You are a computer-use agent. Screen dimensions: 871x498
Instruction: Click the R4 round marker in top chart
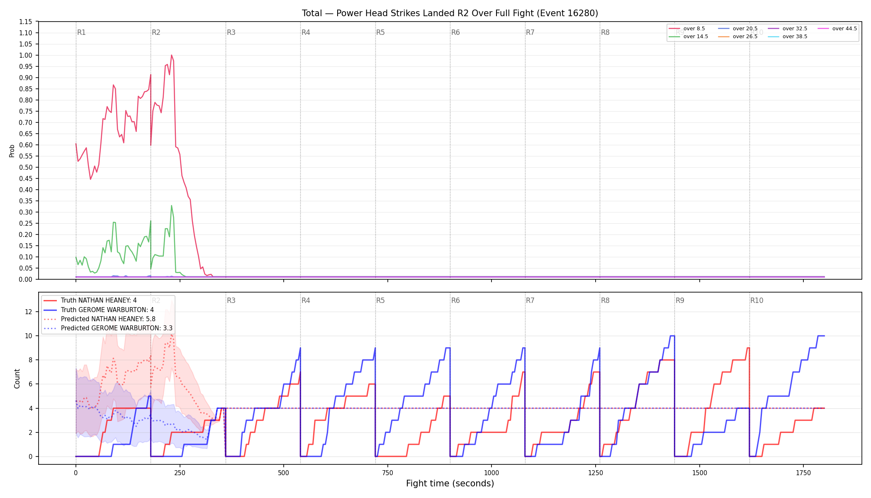tap(306, 32)
